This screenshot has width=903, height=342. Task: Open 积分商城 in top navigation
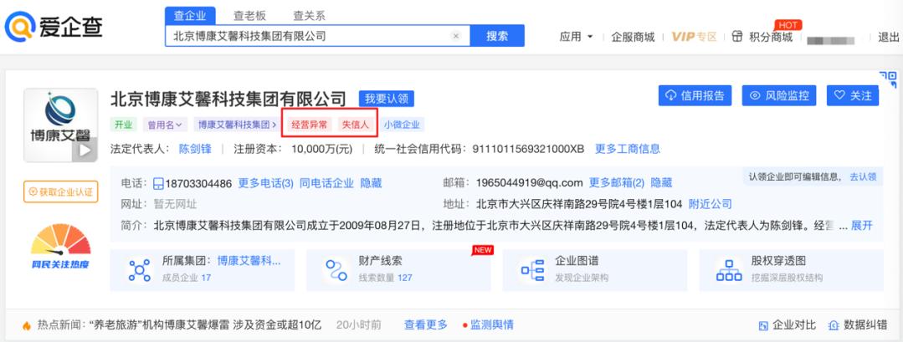coord(771,37)
